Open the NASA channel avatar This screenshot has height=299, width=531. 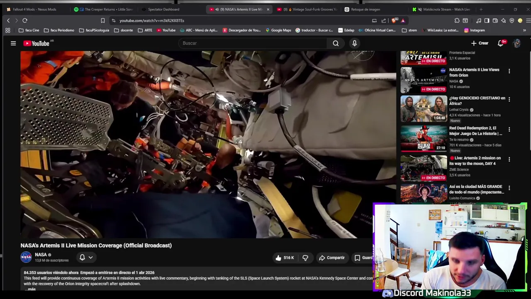(26, 257)
